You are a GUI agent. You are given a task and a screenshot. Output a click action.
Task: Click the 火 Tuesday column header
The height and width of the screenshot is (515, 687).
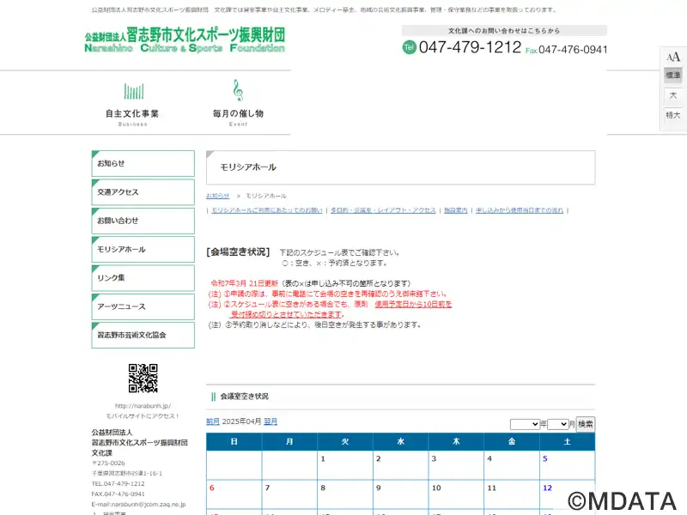[x=345, y=442]
